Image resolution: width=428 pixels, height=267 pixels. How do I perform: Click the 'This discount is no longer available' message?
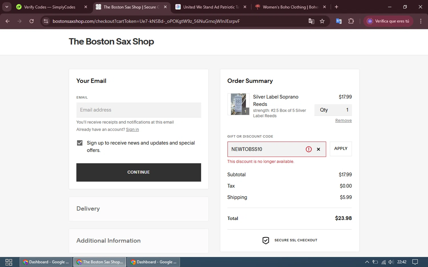point(261,161)
